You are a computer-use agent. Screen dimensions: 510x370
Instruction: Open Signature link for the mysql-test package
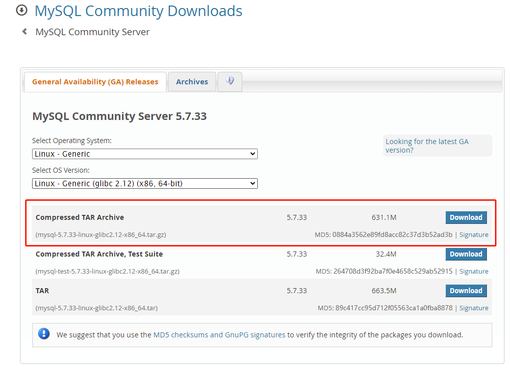click(474, 271)
